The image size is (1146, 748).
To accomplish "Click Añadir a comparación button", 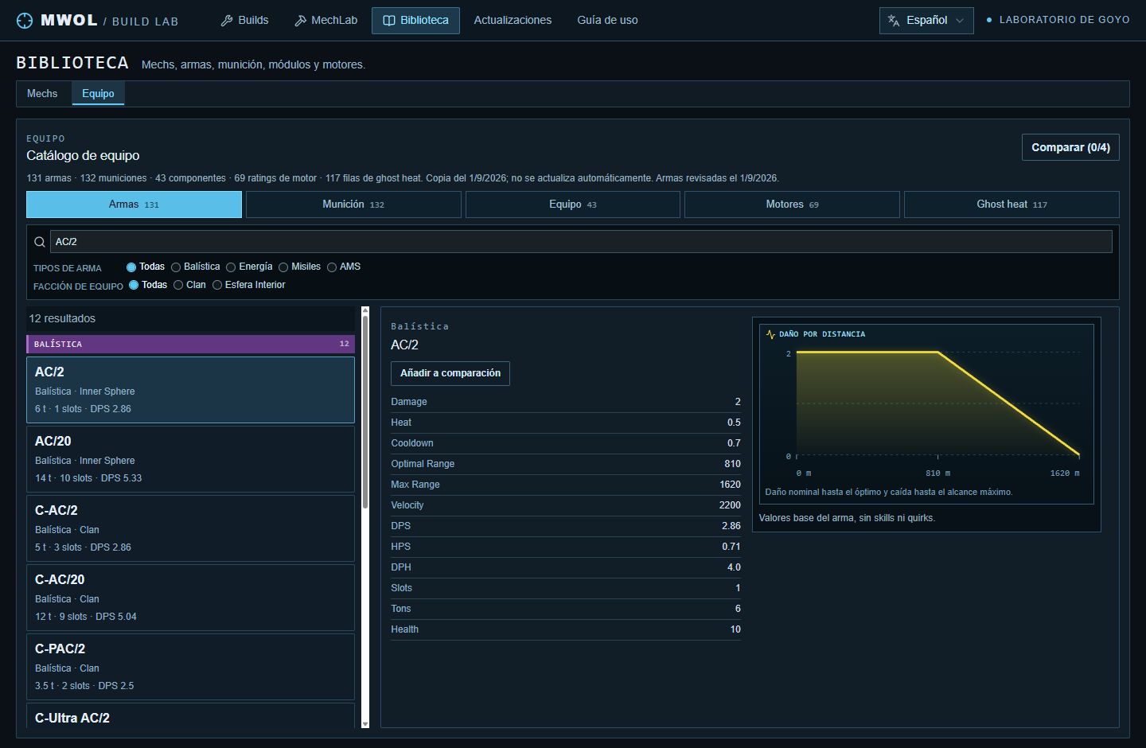I will (x=450, y=373).
